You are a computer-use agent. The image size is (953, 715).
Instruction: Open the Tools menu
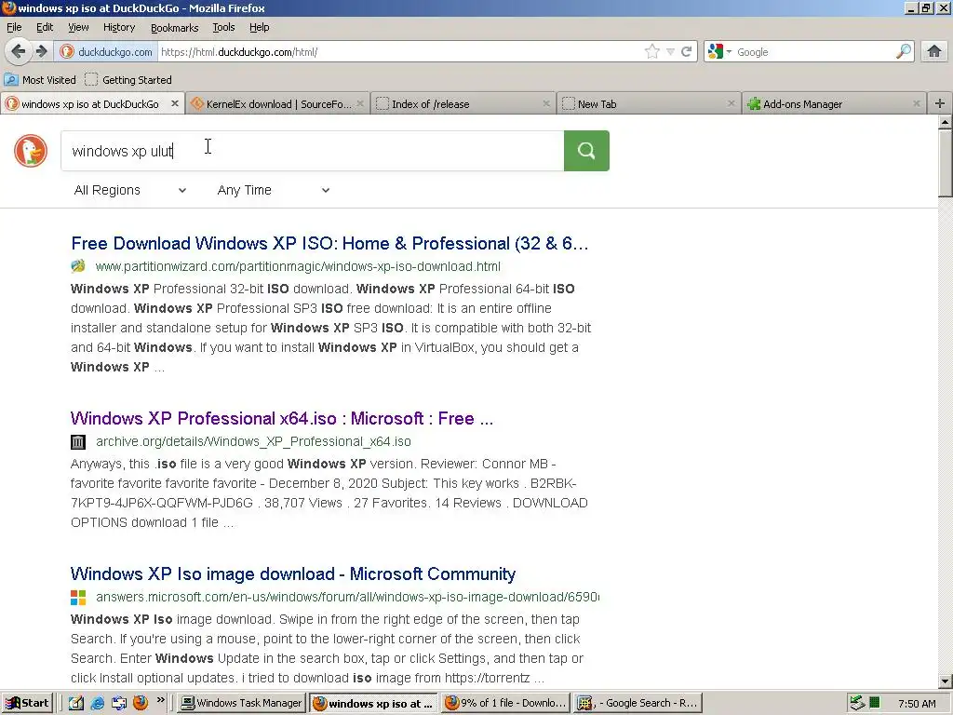(223, 27)
